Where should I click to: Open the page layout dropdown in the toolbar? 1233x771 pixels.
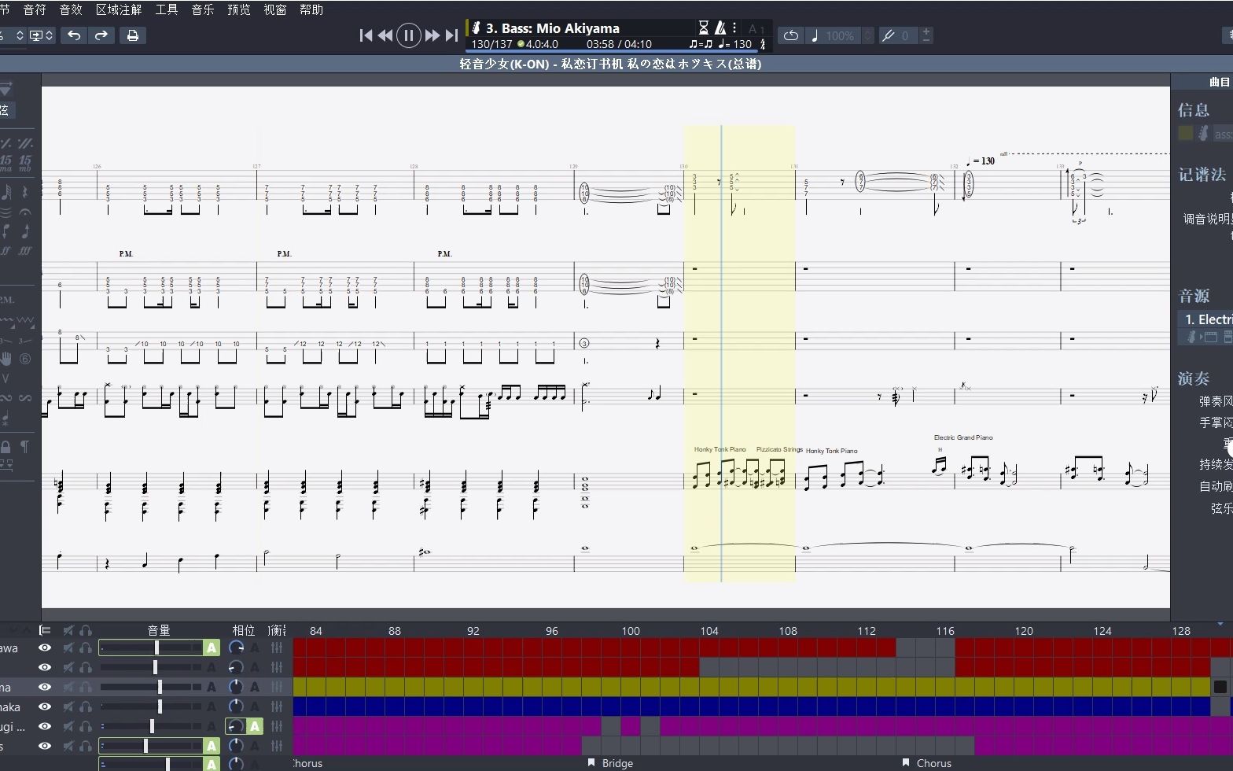click(41, 35)
